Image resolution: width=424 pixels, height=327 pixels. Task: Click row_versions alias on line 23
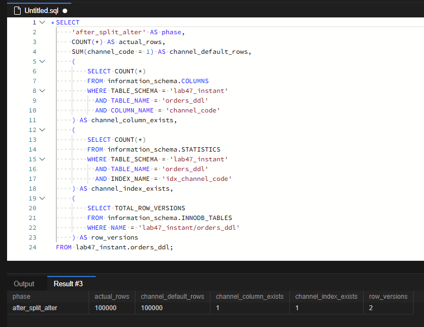[x=115, y=237]
